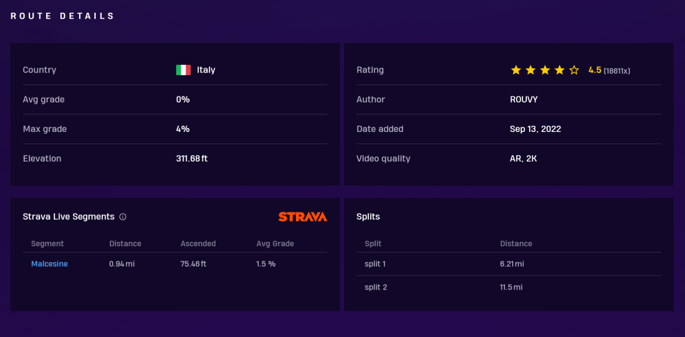Click the 18611x rating count
Screen dimensions: 685x337
617,70
